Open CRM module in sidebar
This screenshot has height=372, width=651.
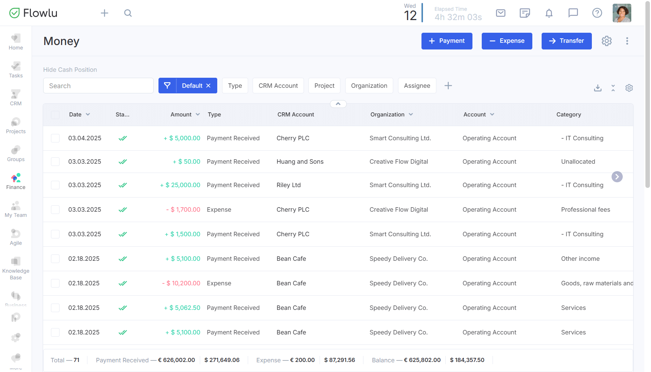pyautogui.click(x=16, y=97)
